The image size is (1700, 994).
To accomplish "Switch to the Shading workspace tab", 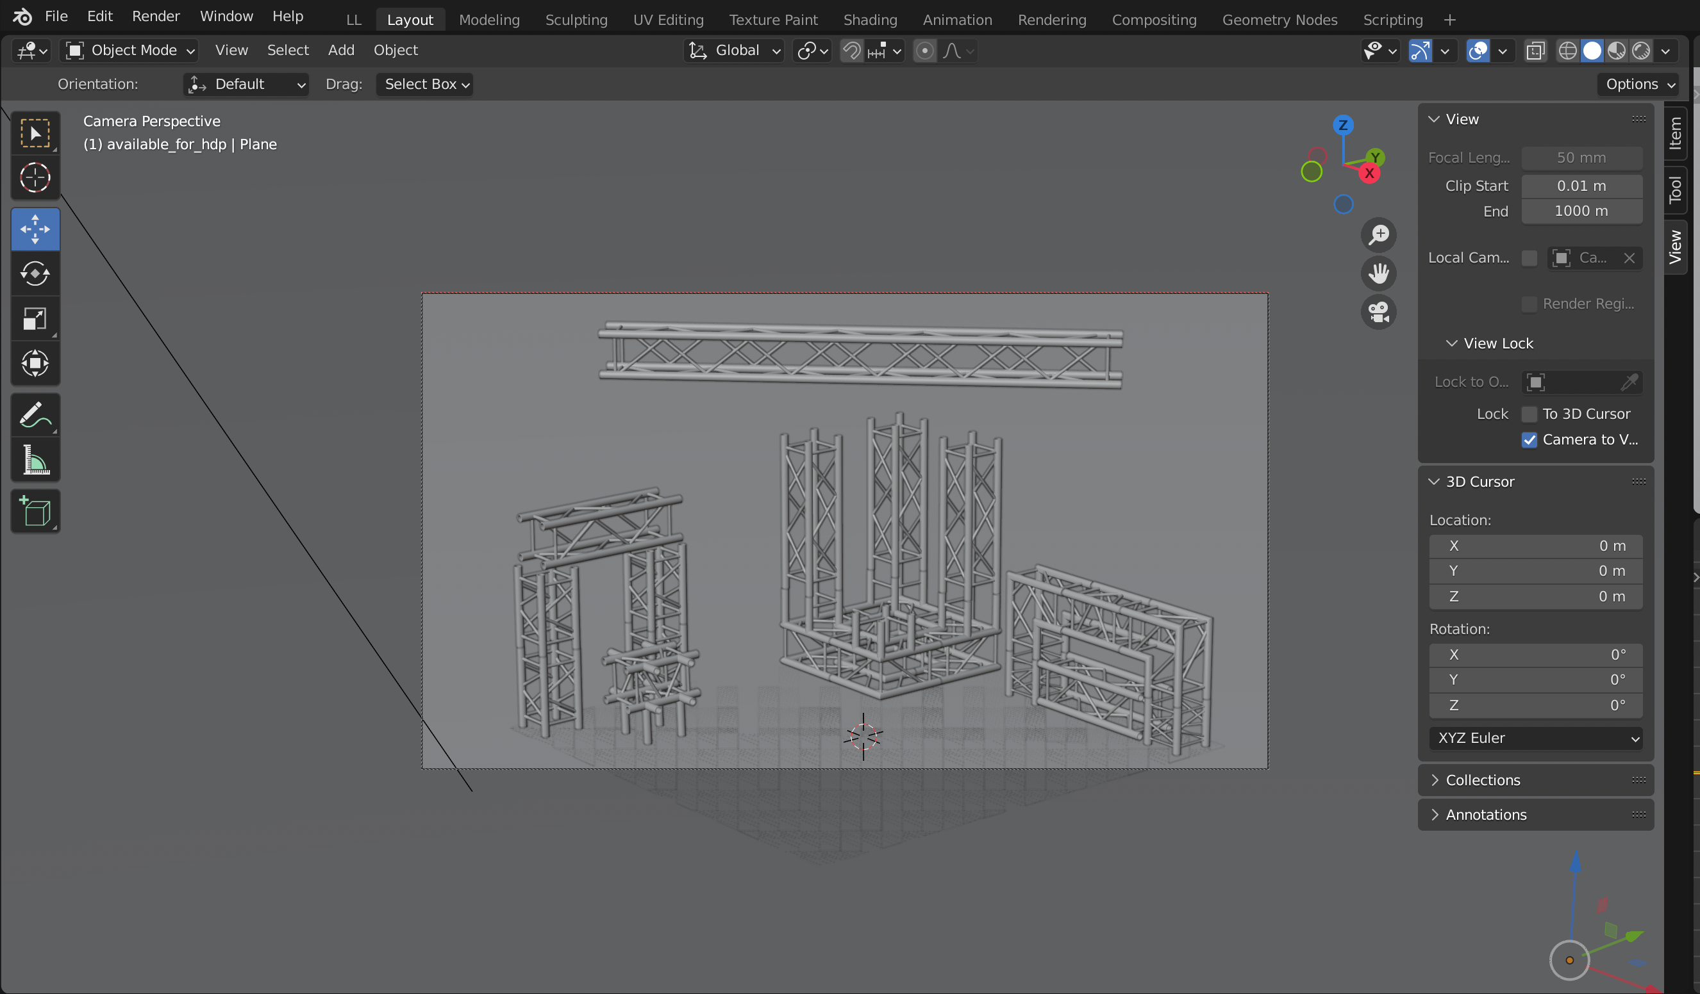I will coord(870,20).
